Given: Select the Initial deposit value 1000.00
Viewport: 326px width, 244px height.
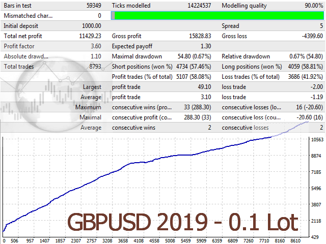Looking at the screenshot, I should (x=92, y=26).
